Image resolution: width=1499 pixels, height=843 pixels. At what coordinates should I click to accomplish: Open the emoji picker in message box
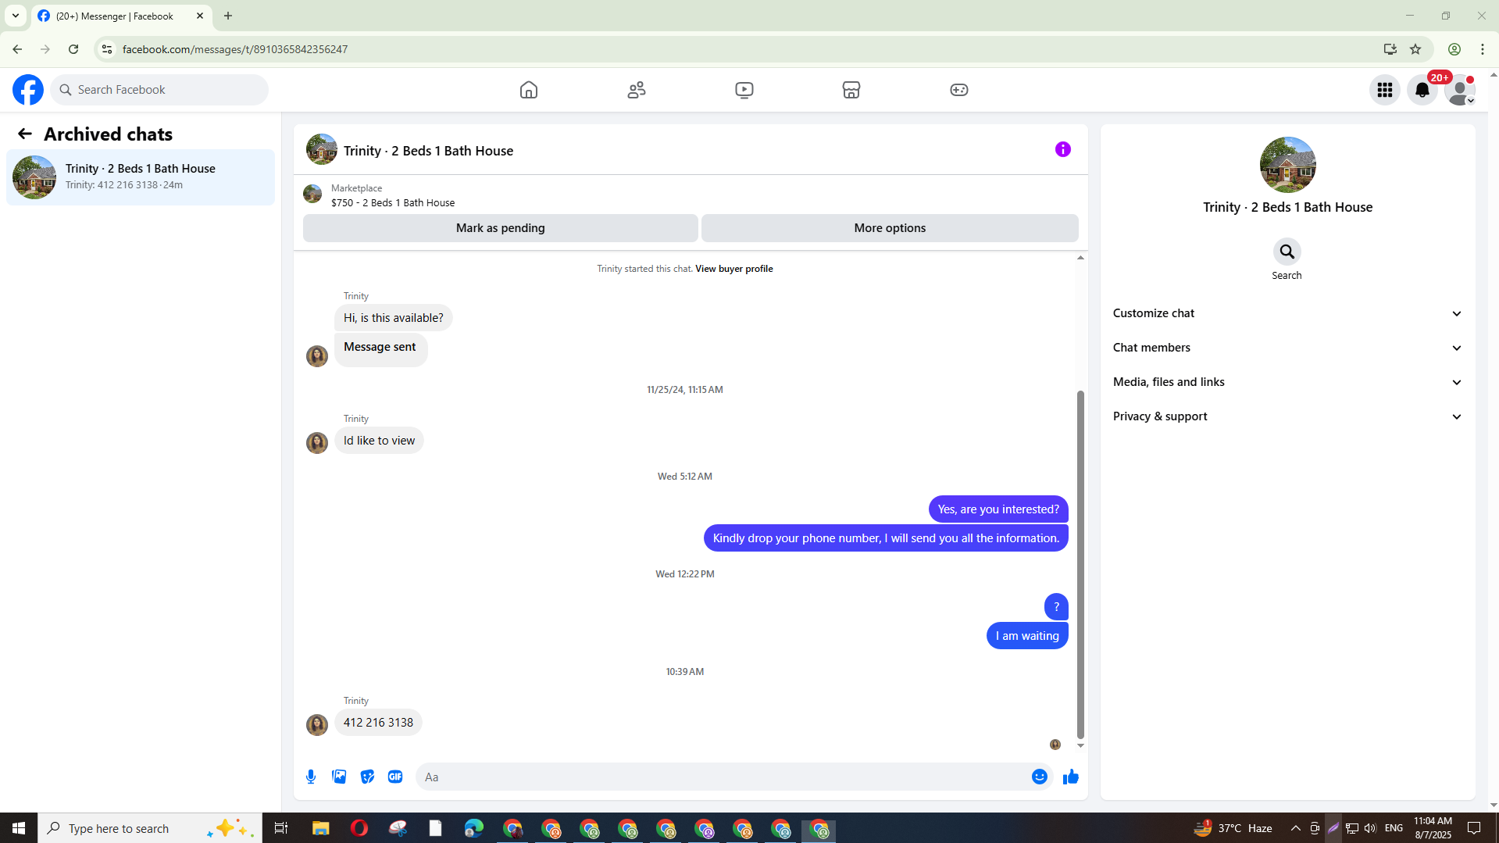coord(1040,777)
